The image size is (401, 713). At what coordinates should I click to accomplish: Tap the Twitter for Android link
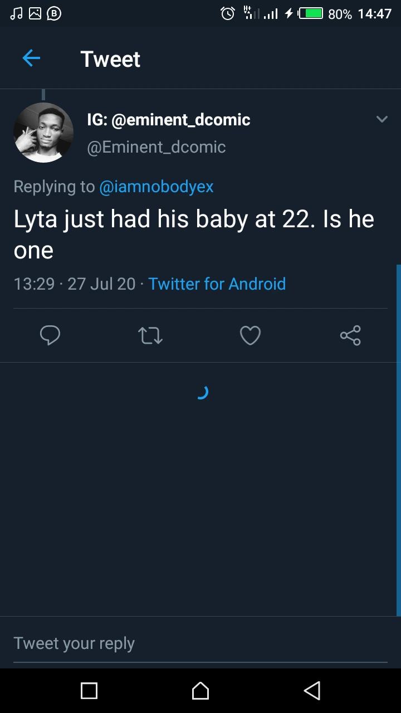point(217,284)
